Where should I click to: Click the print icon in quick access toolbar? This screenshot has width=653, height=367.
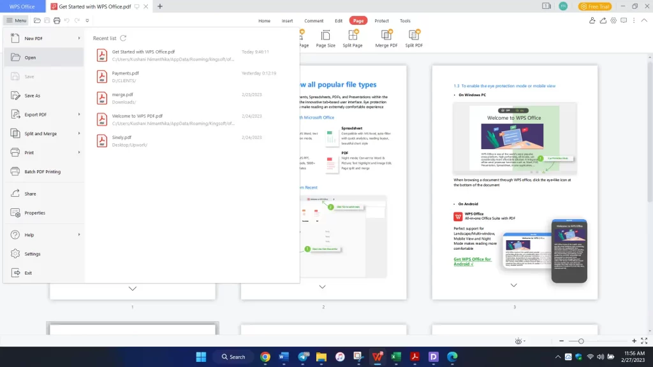(x=57, y=20)
